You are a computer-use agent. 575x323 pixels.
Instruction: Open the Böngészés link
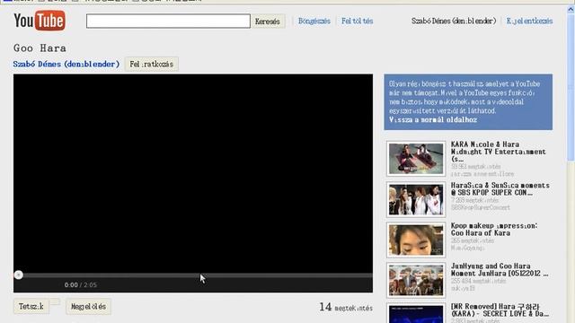click(x=314, y=21)
